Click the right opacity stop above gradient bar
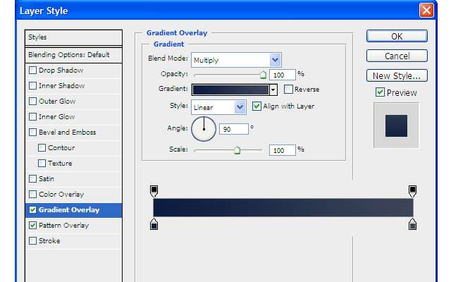451x282 pixels. coord(413,190)
